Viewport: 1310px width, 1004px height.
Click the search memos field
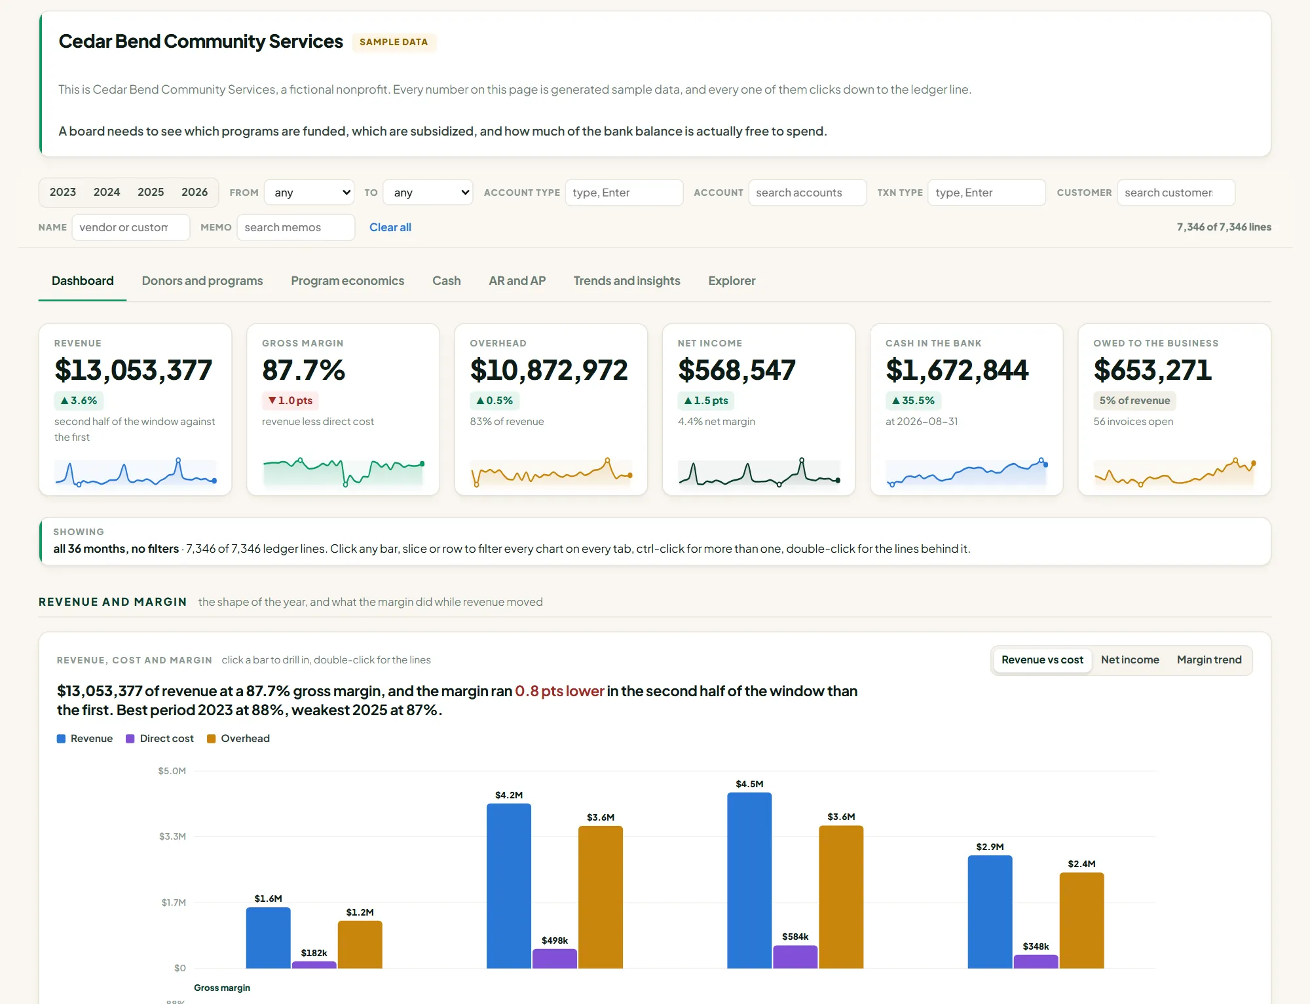click(x=296, y=227)
